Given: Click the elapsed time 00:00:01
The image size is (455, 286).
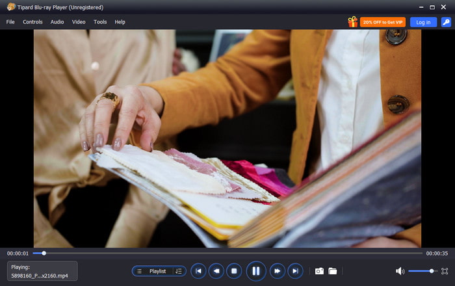Looking at the screenshot, I should click(18, 253).
